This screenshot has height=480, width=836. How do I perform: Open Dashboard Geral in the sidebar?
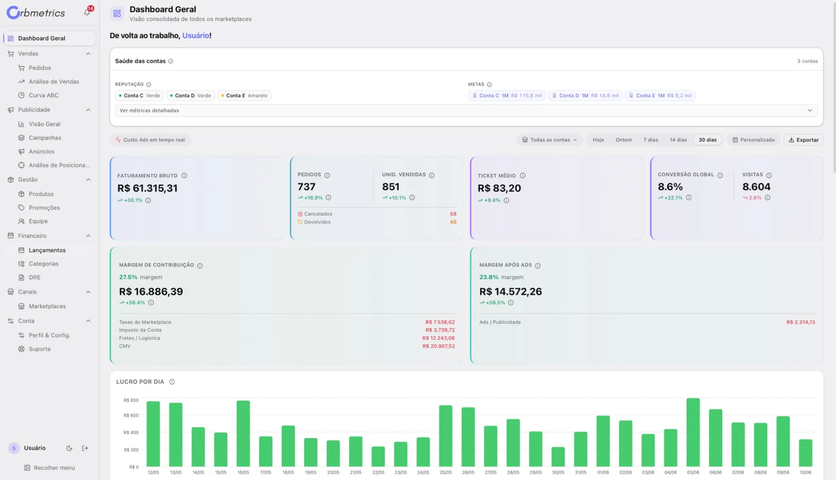[x=49, y=38]
